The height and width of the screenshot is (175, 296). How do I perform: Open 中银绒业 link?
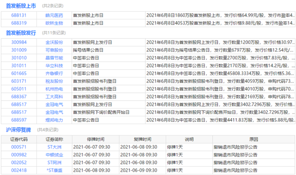pyautogui.click(x=54, y=155)
